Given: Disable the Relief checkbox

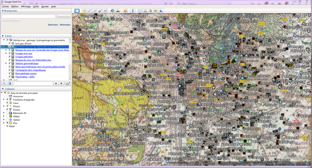Looking at the screenshot, I should pyautogui.click(x=7, y=126).
